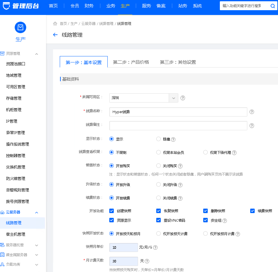The height and width of the screenshot is (272, 278).
Task: Click the 裸金属服务器 sidebar icon
Action: [2, 255]
